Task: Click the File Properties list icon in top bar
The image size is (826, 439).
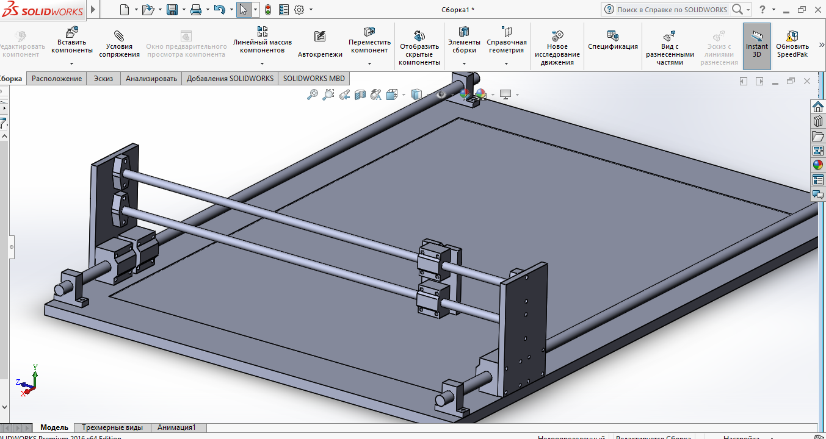Action: tap(283, 9)
